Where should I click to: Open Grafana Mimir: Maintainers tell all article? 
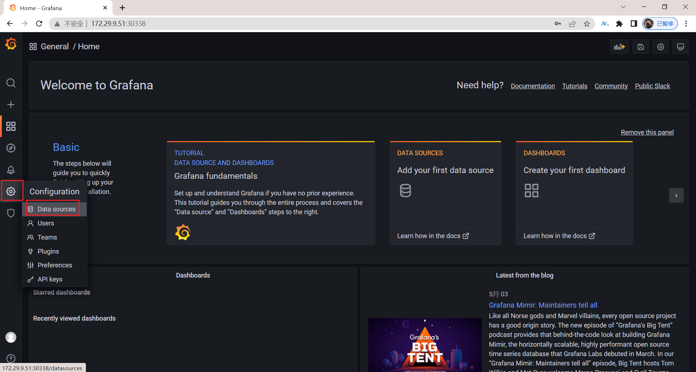click(x=543, y=305)
